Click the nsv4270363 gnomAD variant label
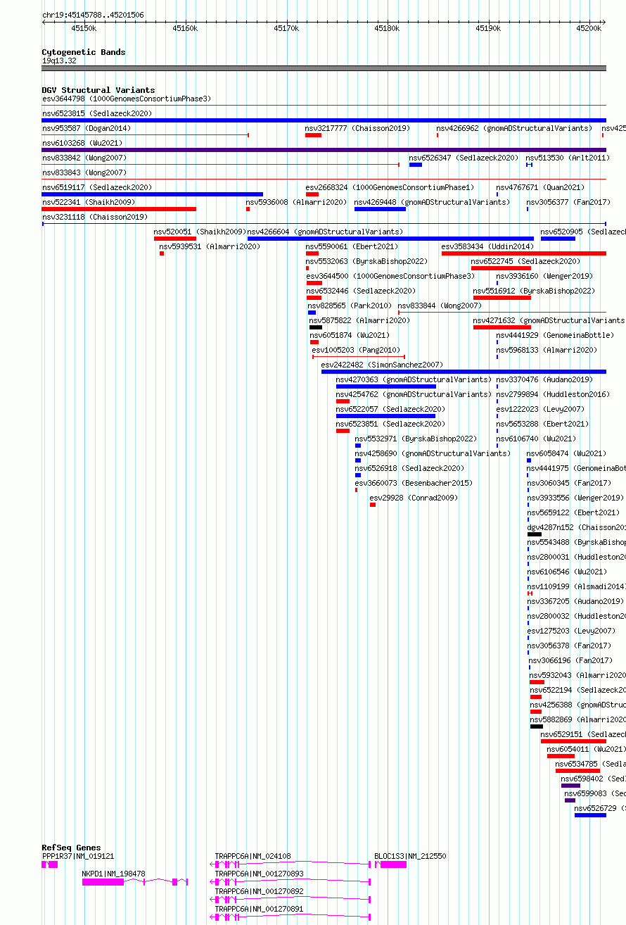This screenshot has width=626, height=925. click(414, 379)
